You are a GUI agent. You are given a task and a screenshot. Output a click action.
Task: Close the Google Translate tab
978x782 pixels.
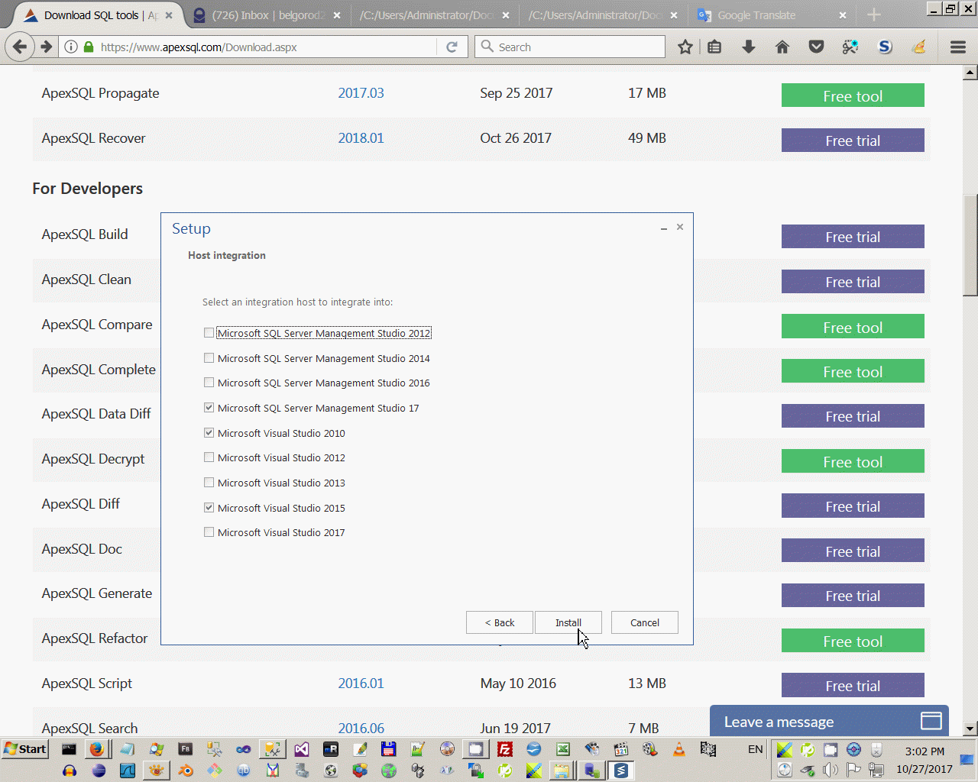pyautogui.click(x=843, y=15)
